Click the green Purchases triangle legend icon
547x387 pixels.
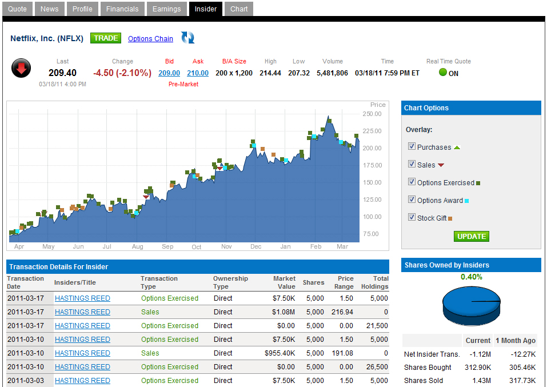click(x=457, y=147)
